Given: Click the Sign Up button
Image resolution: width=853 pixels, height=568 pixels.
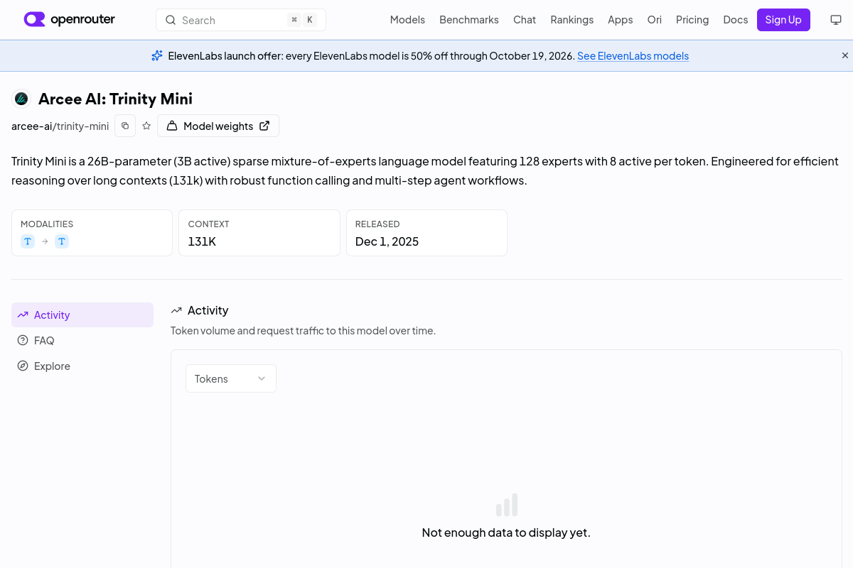Looking at the screenshot, I should (x=783, y=20).
